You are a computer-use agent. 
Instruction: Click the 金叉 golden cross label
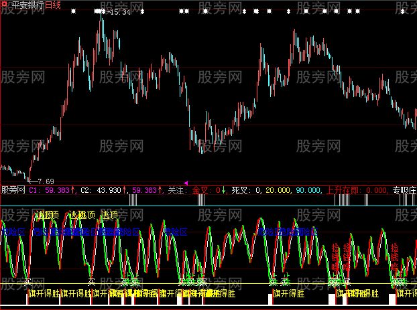(x=200, y=190)
